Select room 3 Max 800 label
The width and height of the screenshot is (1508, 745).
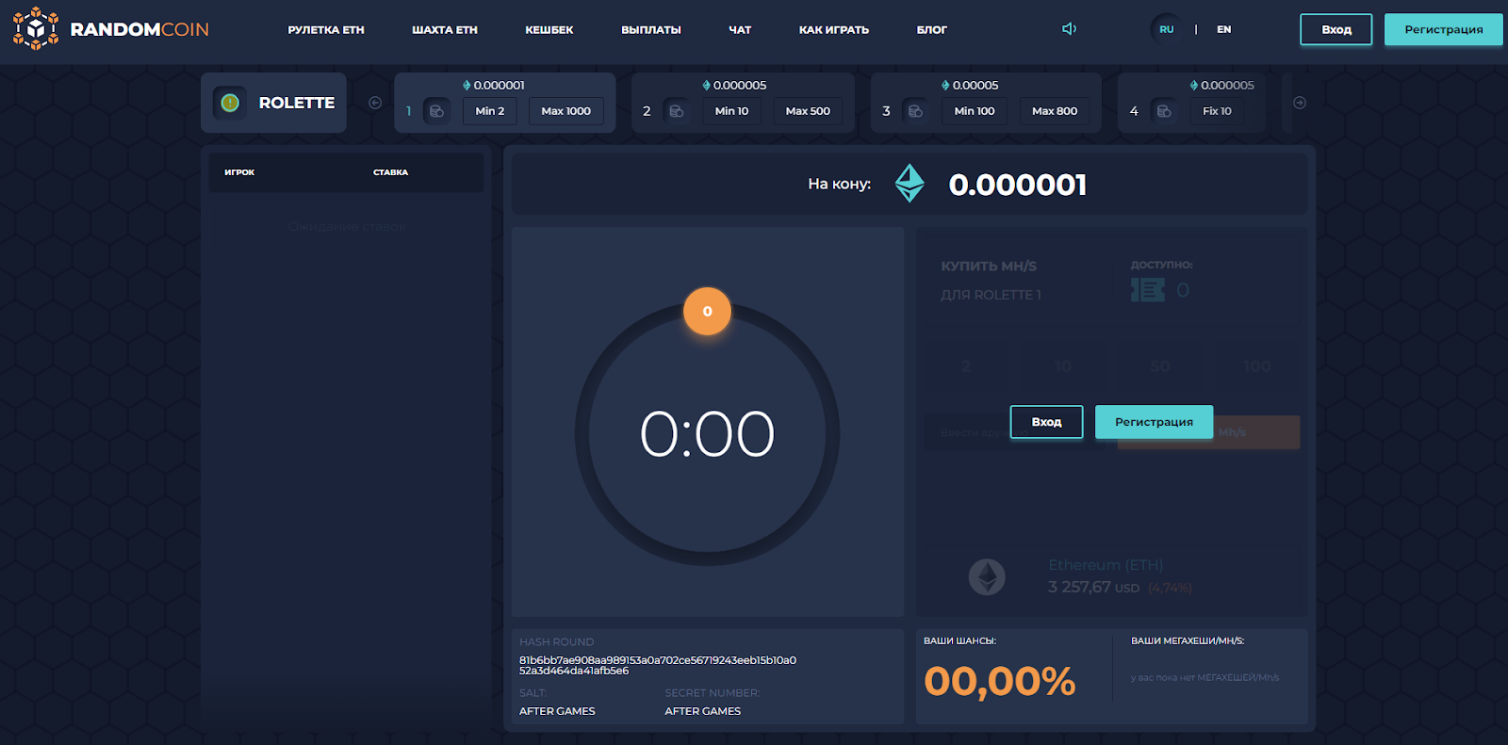(1055, 111)
